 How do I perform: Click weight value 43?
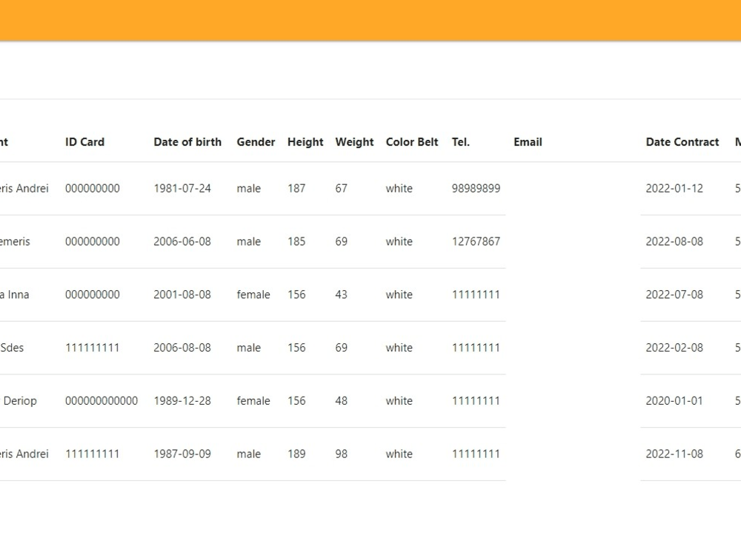tap(341, 295)
